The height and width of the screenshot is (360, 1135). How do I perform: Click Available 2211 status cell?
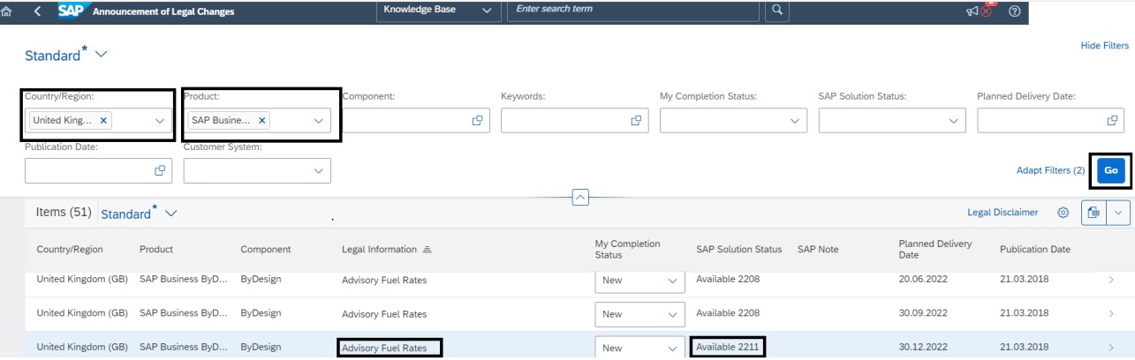pyautogui.click(x=728, y=347)
